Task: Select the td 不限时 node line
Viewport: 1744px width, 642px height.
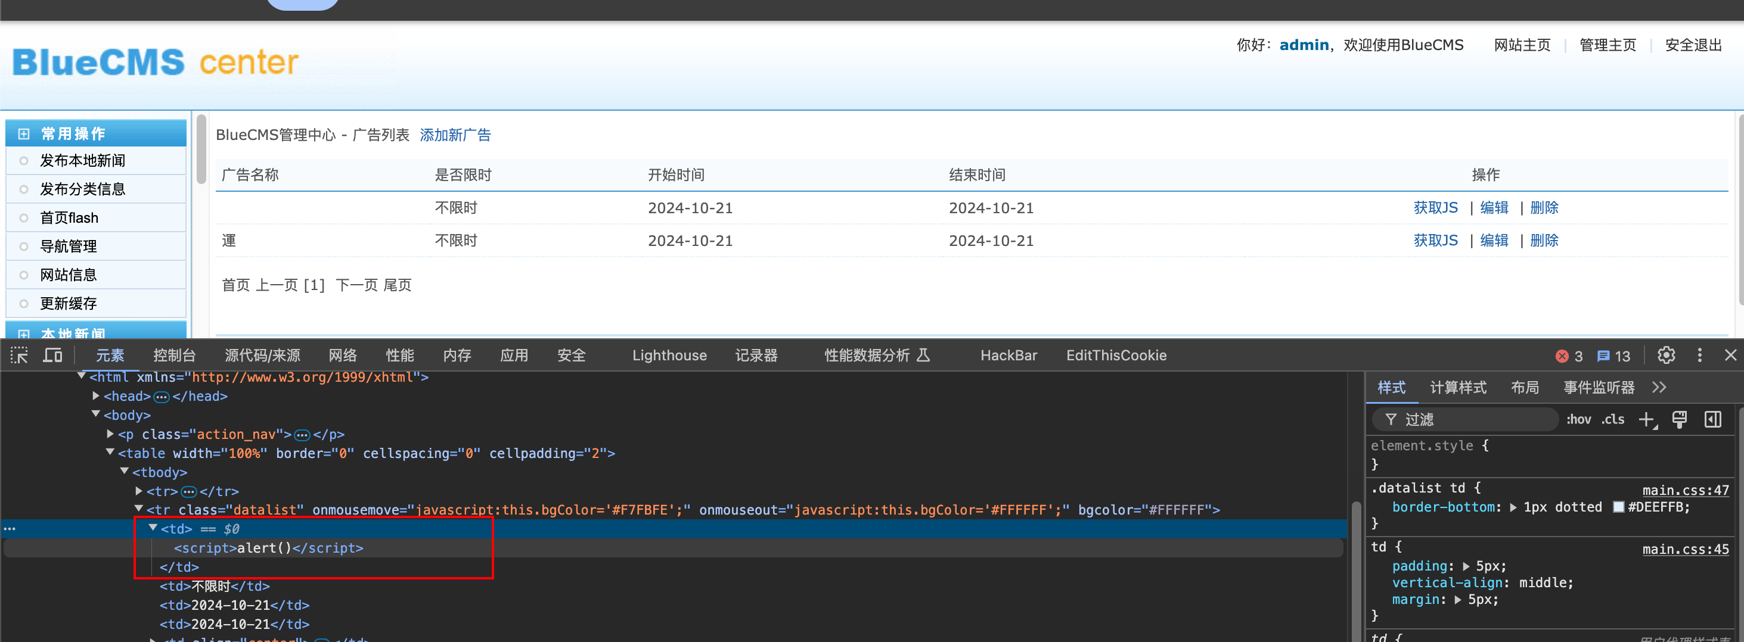Action: pyautogui.click(x=215, y=586)
